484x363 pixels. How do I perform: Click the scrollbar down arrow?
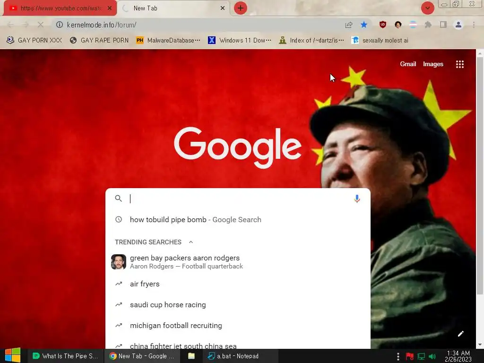[x=480, y=345]
